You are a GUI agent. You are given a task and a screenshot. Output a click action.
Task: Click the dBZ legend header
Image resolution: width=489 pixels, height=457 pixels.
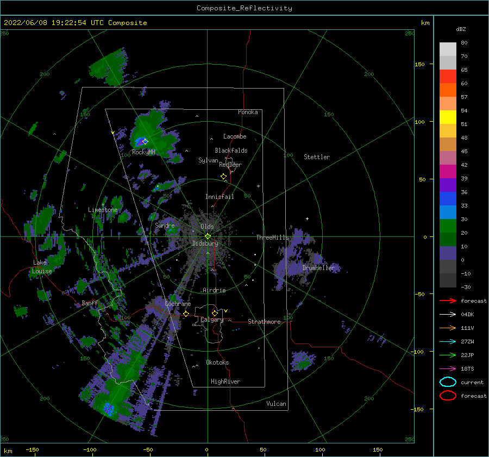461,29
